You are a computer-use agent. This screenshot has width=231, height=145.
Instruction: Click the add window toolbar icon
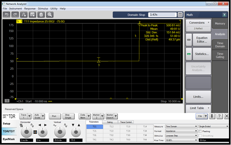32,15
